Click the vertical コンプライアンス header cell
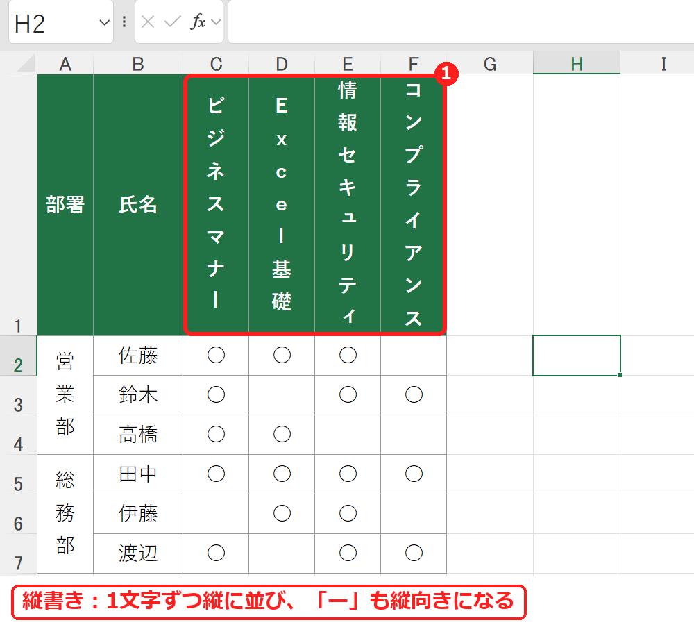Viewport: 694px width, 625px height. pos(414,205)
